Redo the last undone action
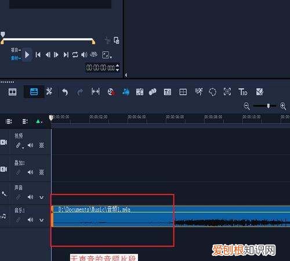290x261 pixels. coord(79,92)
